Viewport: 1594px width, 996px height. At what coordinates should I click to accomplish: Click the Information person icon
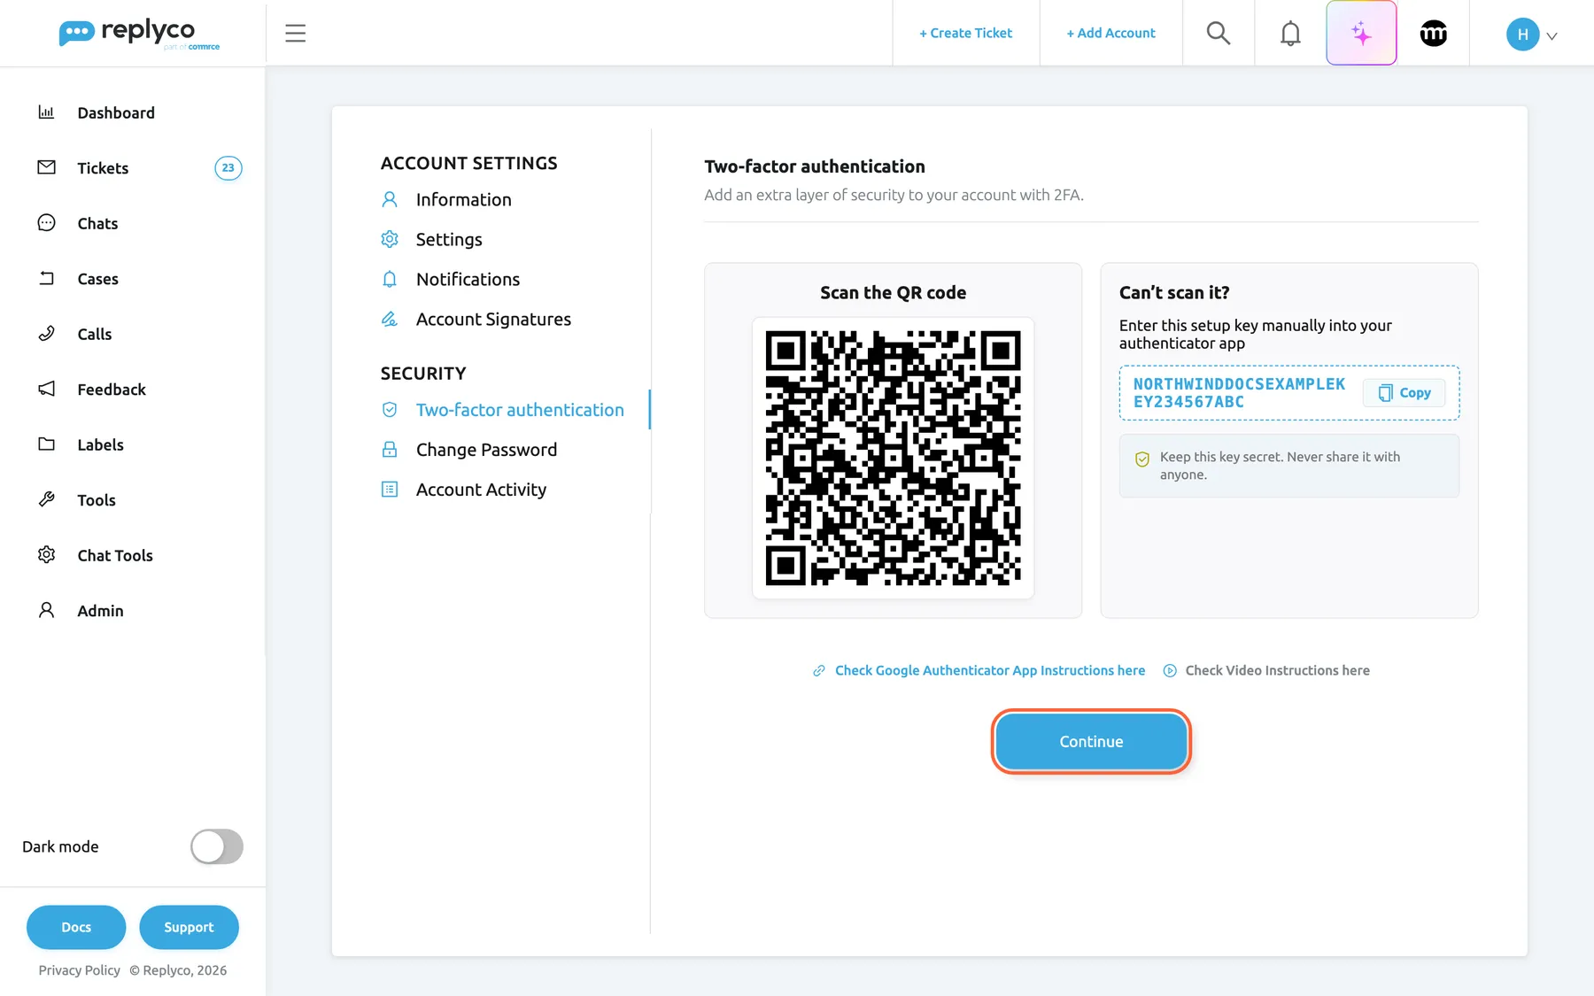pos(389,199)
